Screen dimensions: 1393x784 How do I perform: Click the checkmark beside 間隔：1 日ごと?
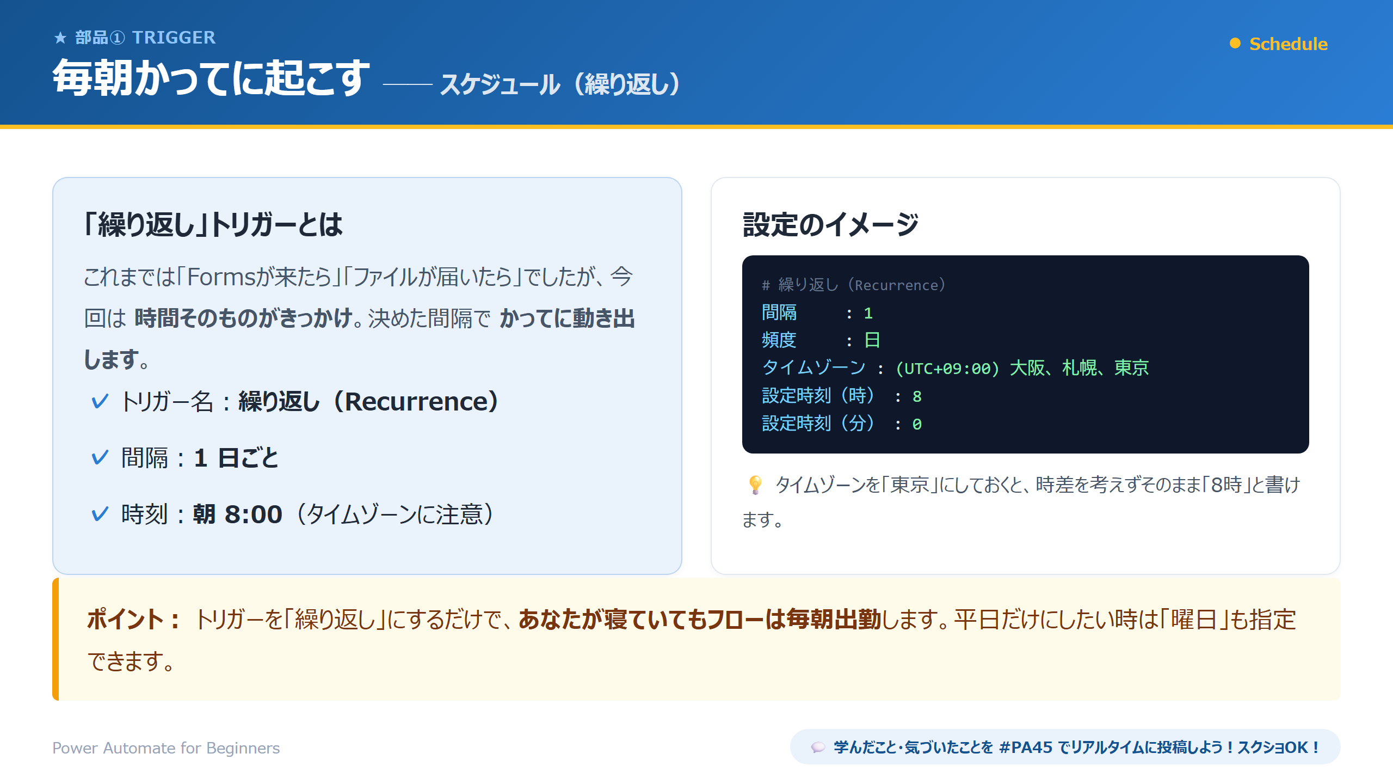point(100,458)
